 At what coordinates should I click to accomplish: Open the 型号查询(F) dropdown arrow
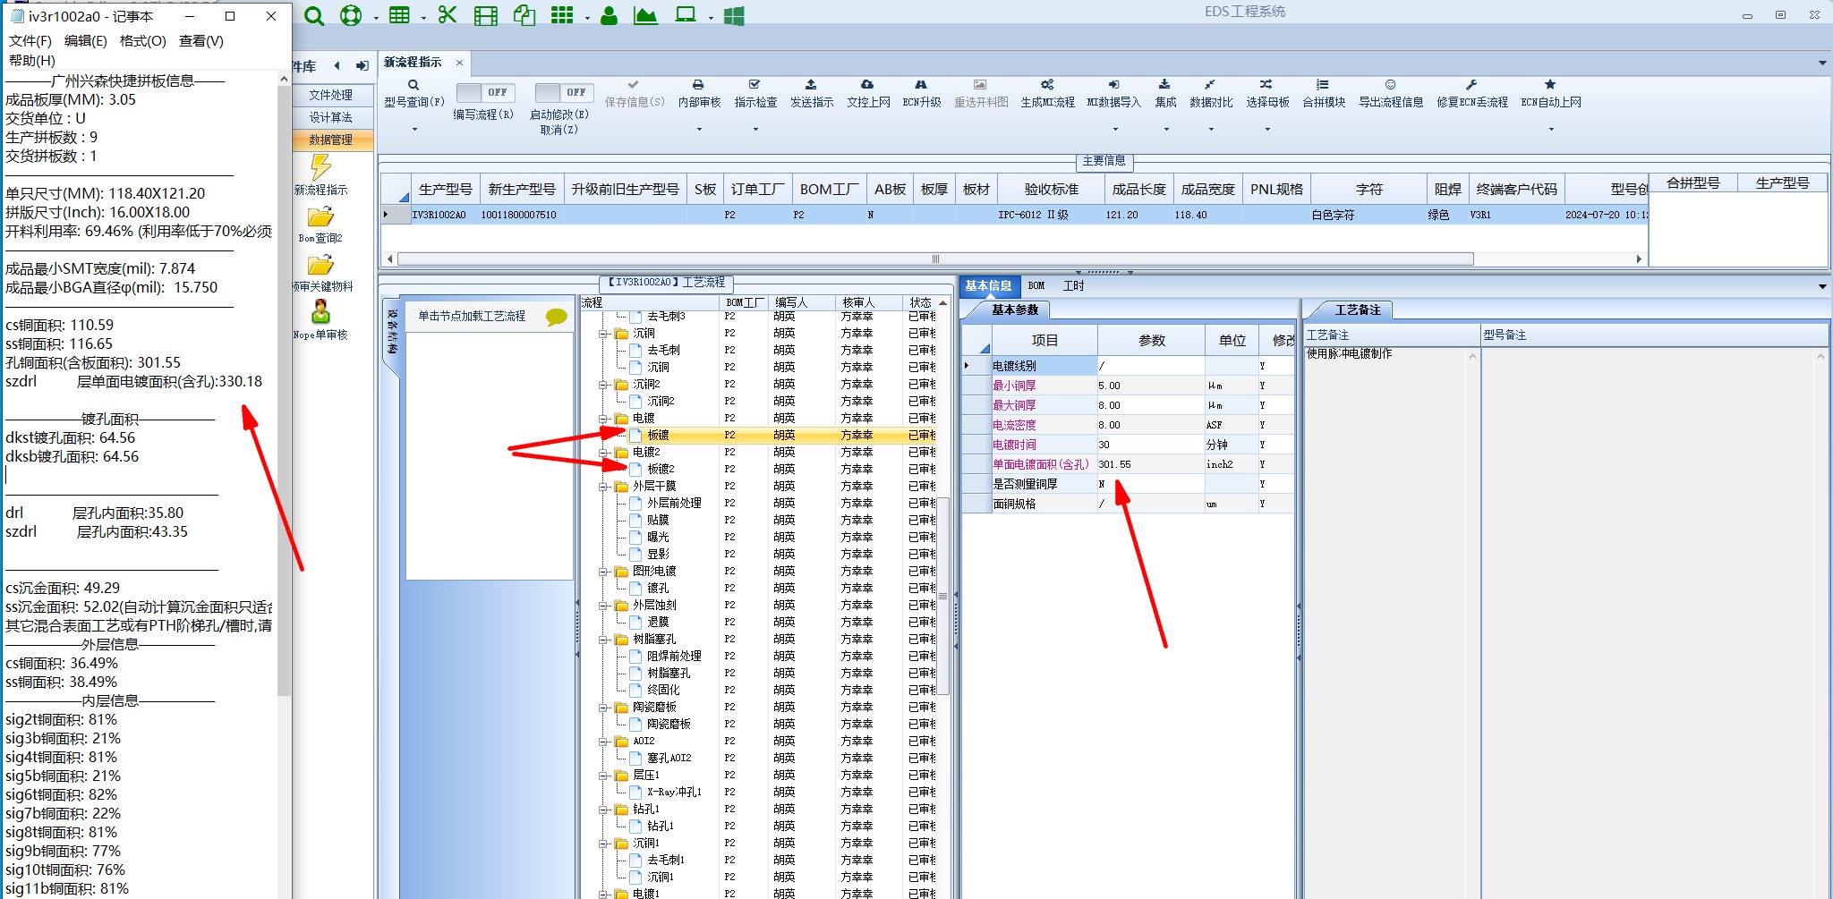pyautogui.click(x=414, y=130)
